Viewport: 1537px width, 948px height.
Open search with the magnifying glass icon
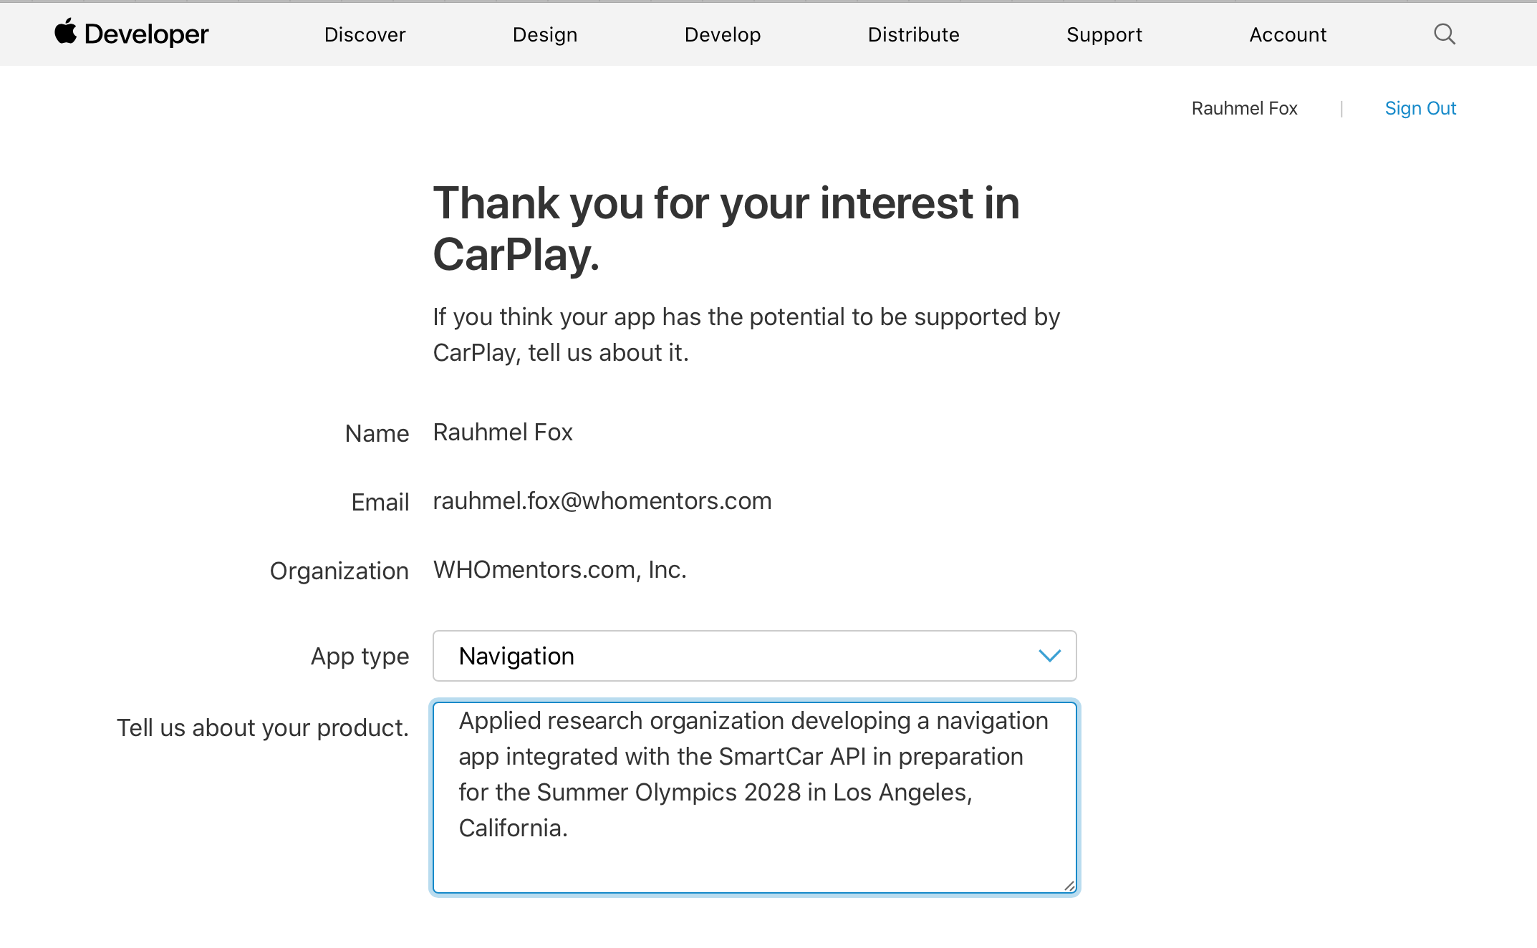pyautogui.click(x=1444, y=34)
